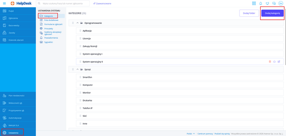Viewport: 286px width, 136px height.
Task: Open the Polski language selector
Action: coord(191,134)
